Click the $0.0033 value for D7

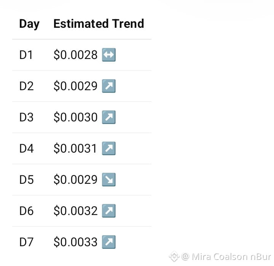(x=75, y=242)
